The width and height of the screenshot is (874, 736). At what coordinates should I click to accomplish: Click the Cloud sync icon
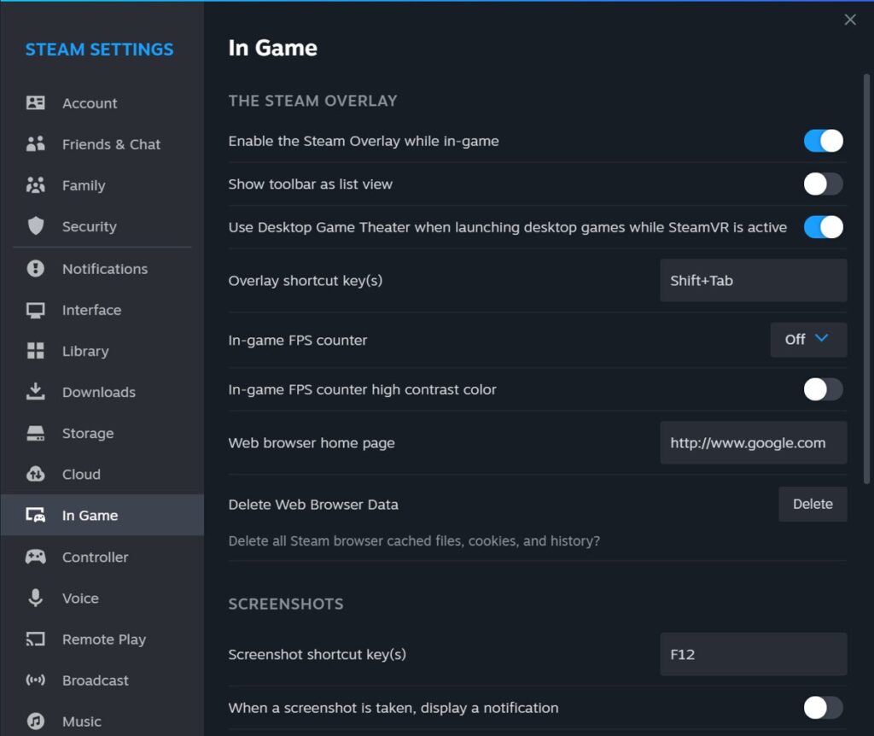tap(36, 474)
